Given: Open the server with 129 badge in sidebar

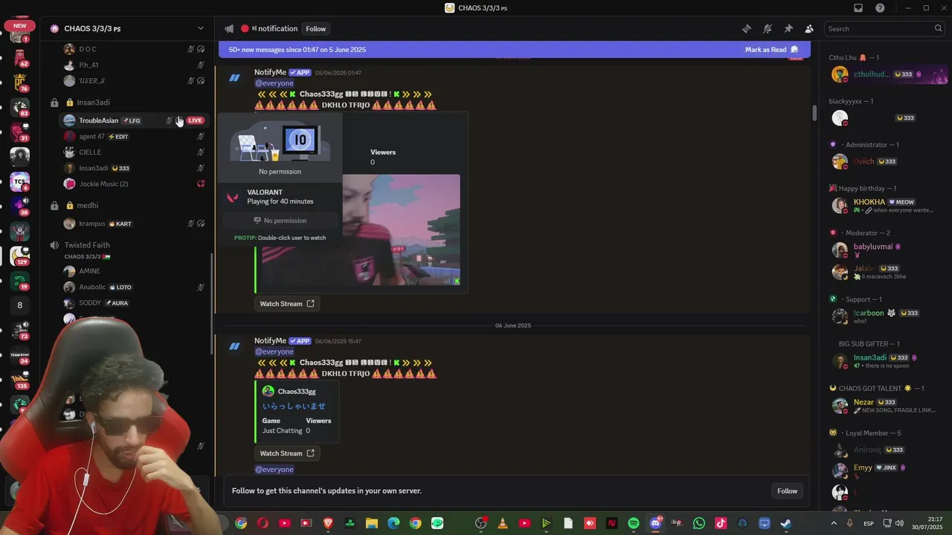Looking at the screenshot, I should [20, 256].
